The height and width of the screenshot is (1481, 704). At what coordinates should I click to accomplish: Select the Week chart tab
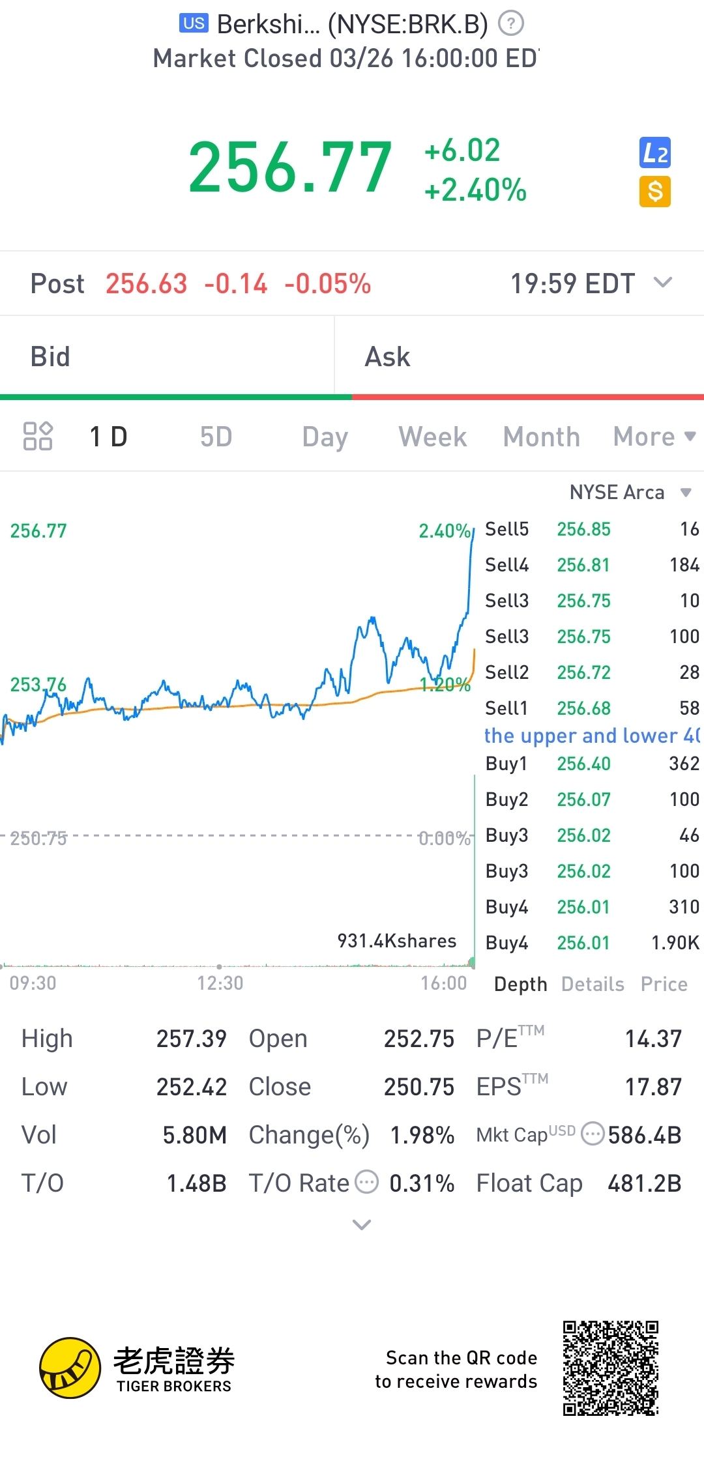[x=433, y=437]
